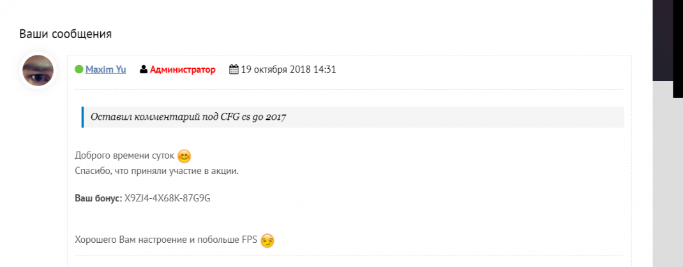Click the smiling emoji after Доброго времени суток
The height and width of the screenshot is (267, 683).
pyautogui.click(x=184, y=155)
